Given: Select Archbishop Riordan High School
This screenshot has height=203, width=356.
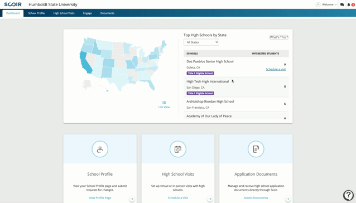Looking at the screenshot, I should pos(210,101).
